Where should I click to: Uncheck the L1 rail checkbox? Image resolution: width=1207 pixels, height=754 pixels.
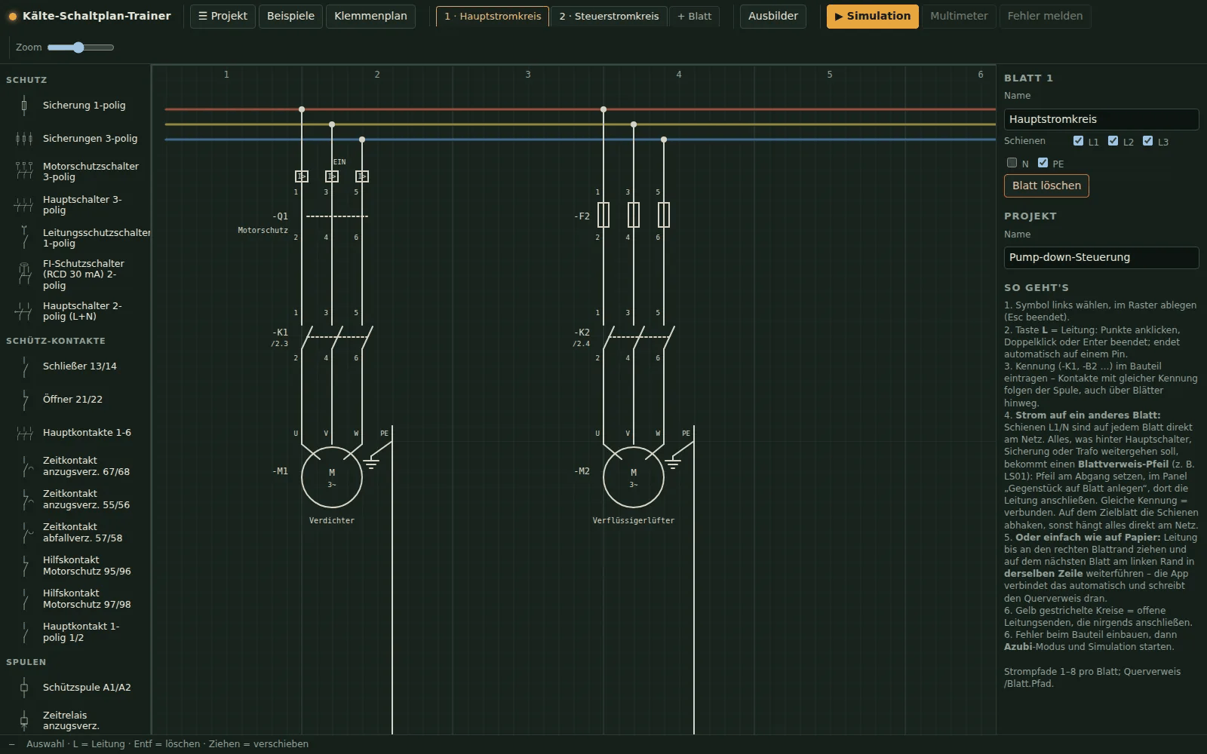(1078, 141)
